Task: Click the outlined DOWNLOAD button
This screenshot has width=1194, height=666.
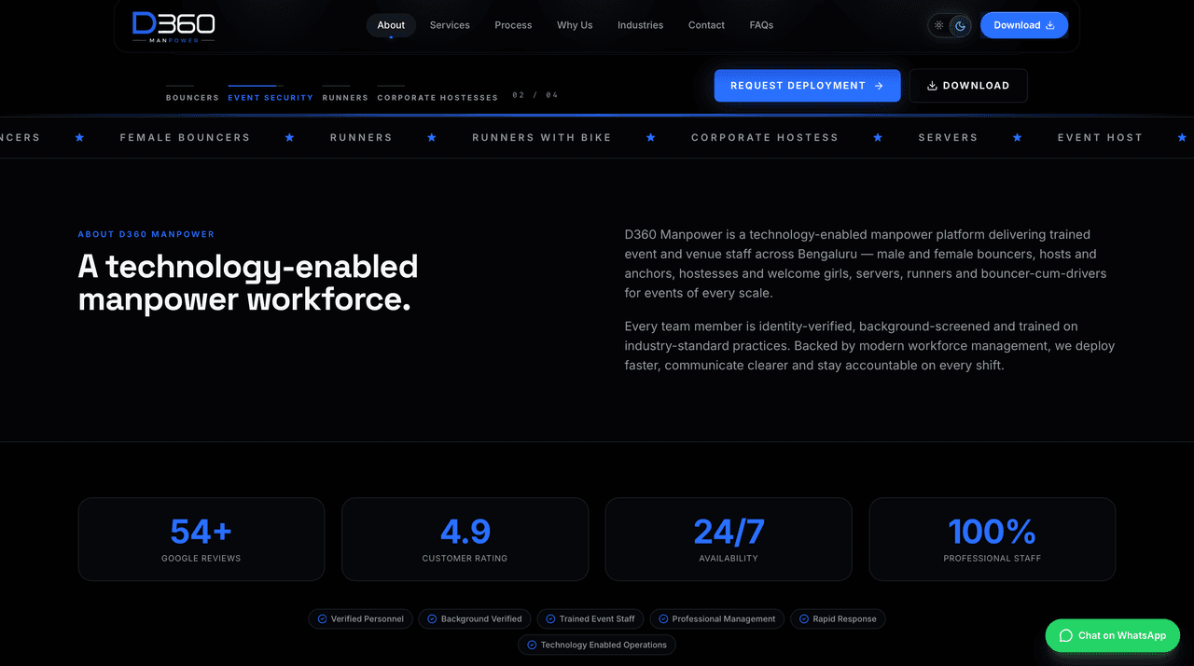Action: (x=968, y=86)
